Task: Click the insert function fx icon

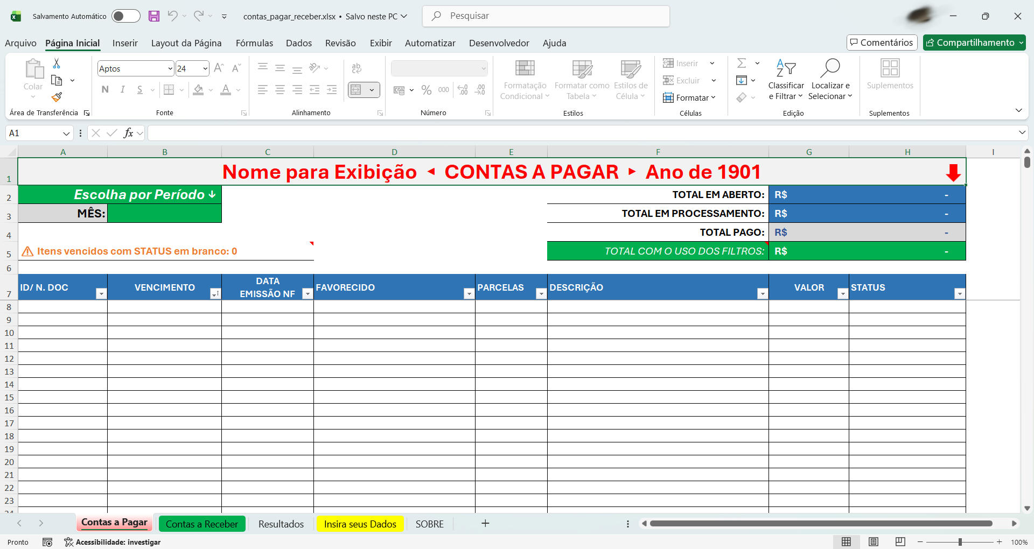Action: coord(128,133)
